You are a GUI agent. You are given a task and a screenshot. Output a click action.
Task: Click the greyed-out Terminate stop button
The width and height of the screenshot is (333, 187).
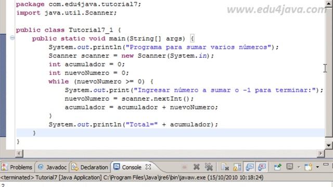tap(184, 167)
